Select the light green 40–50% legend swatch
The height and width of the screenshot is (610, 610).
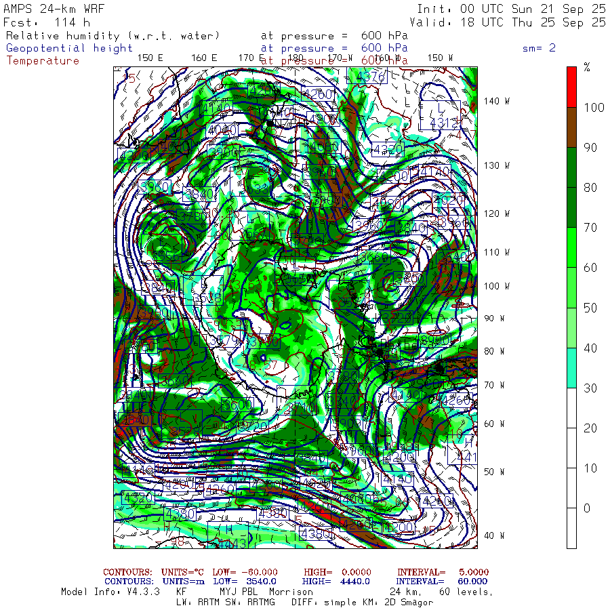(x=571, y=327)
